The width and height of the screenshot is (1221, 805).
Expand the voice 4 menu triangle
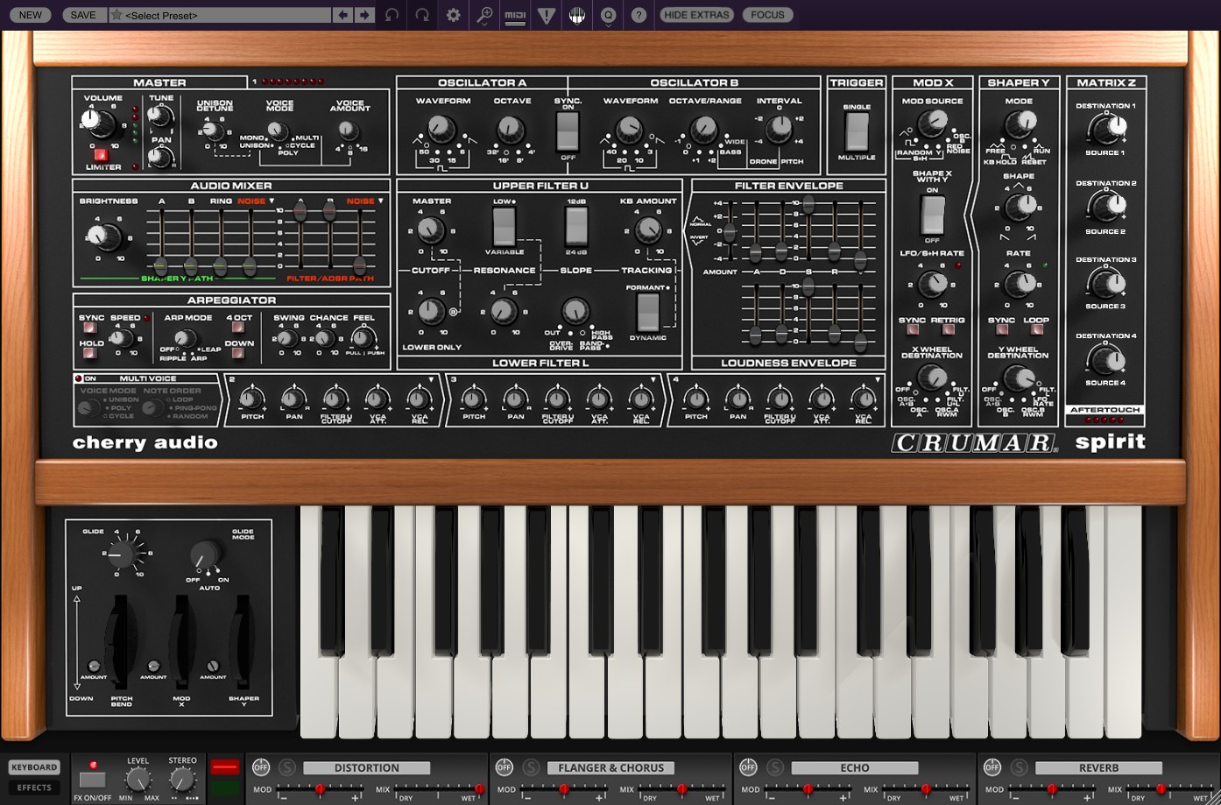point(877,380)
